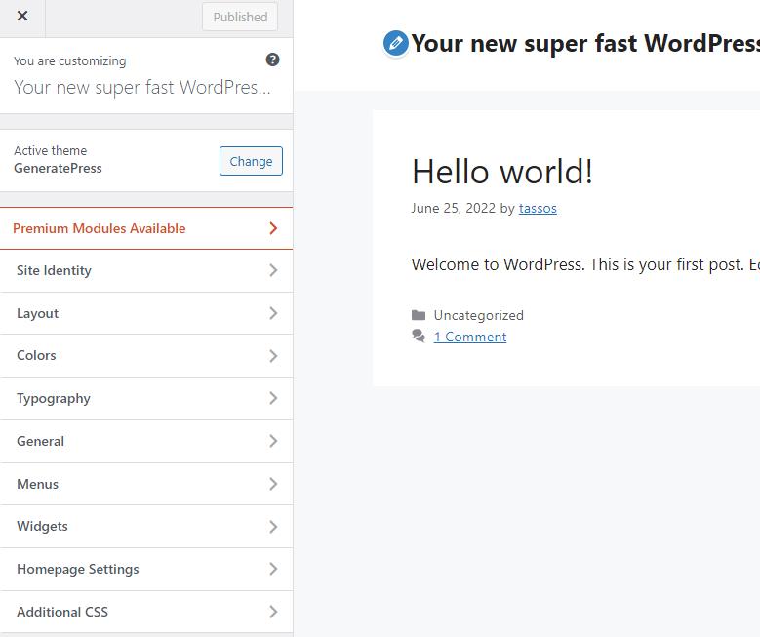Viewport: 760px width, 637px height.
Task: Click the comments bubble icon
Action: tap(419, 337)
